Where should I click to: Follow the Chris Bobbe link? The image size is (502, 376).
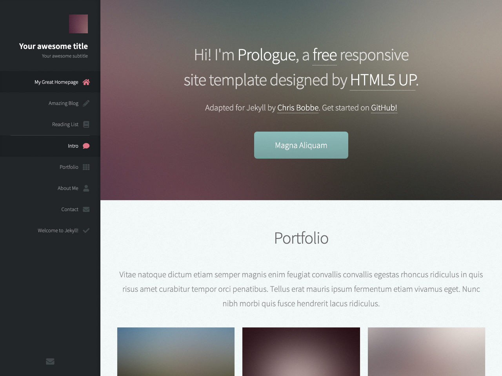click(298, 108)
